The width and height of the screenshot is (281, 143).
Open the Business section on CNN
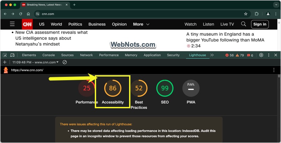[97, 24]
